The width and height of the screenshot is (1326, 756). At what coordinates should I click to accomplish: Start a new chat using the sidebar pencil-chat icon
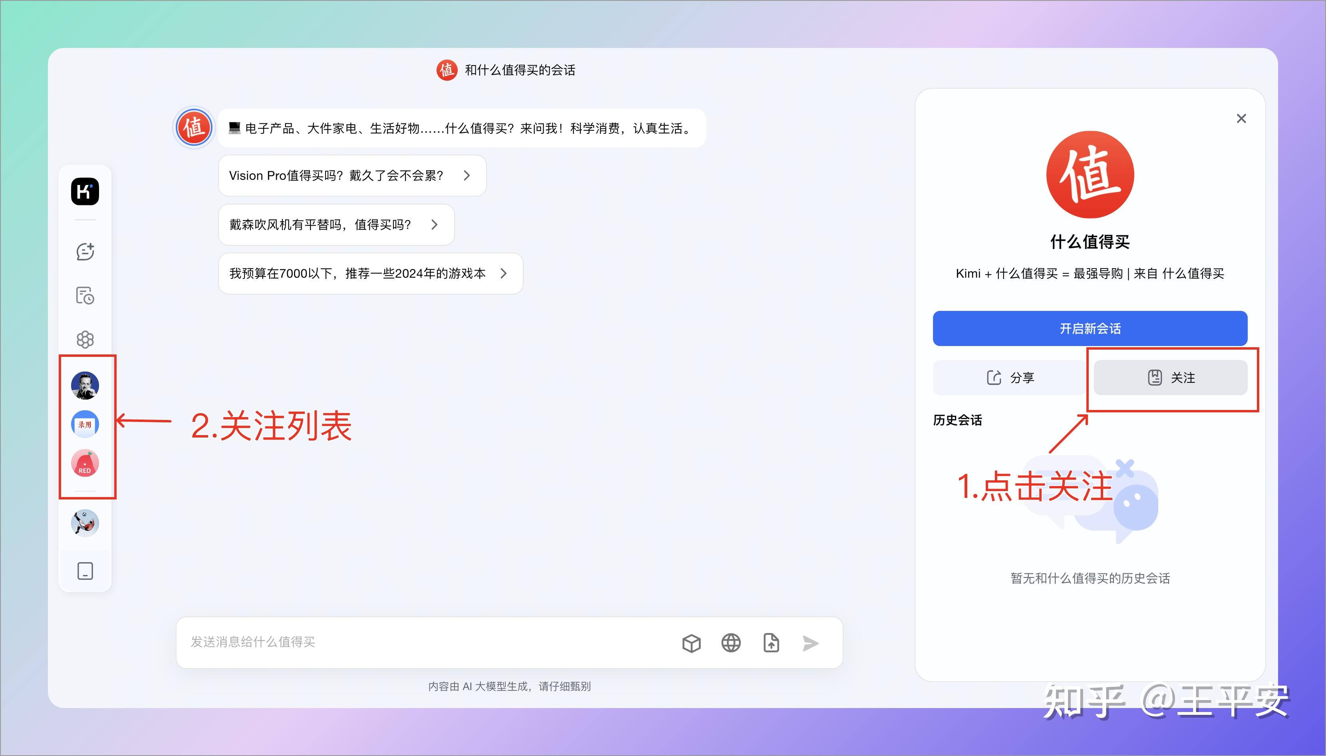click(x=85, y=251)
